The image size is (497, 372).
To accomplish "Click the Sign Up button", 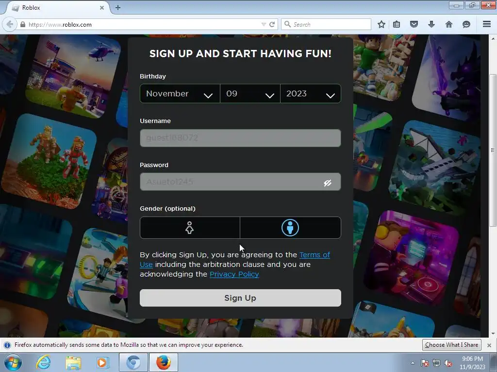I will [x=240, y=298].
